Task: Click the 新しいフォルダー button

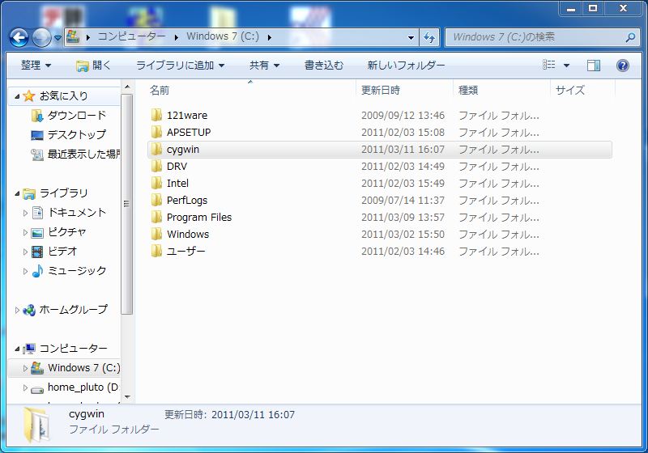Action: 406,66
